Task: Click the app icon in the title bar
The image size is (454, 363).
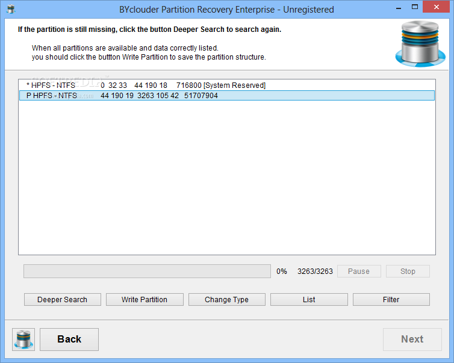Action: coord(11,9)
